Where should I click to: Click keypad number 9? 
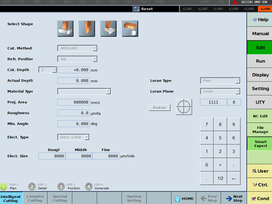pyautogui.click(x=234, y=125)
